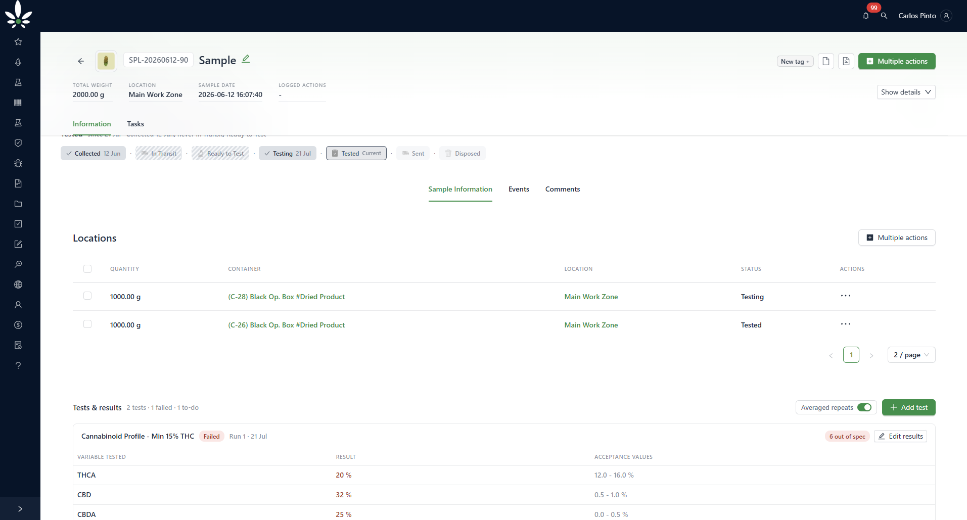Viewport: 967px width, 520px height.
Task: Open the shield check icon in sidebar
Action: click(18, 143)
